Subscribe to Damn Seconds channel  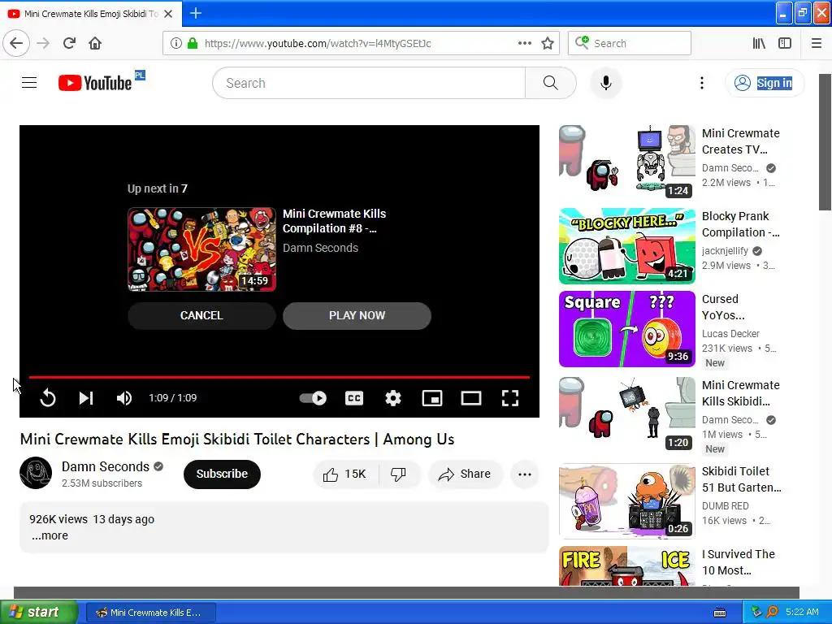222,474
